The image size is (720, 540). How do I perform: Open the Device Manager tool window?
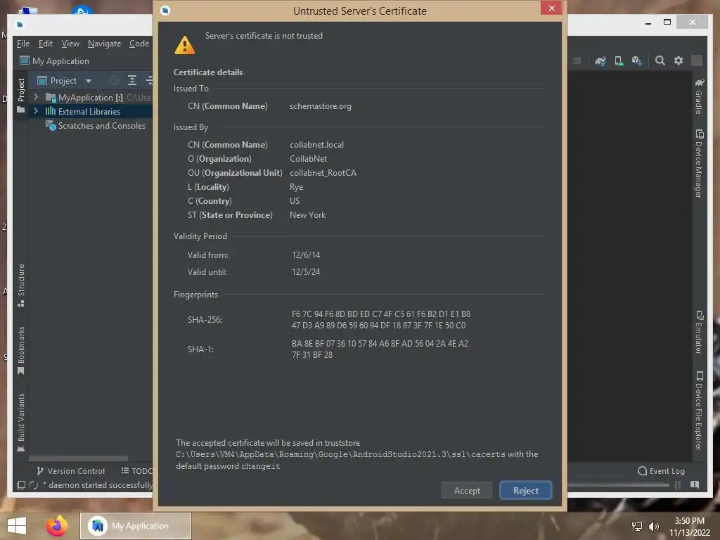699,164
